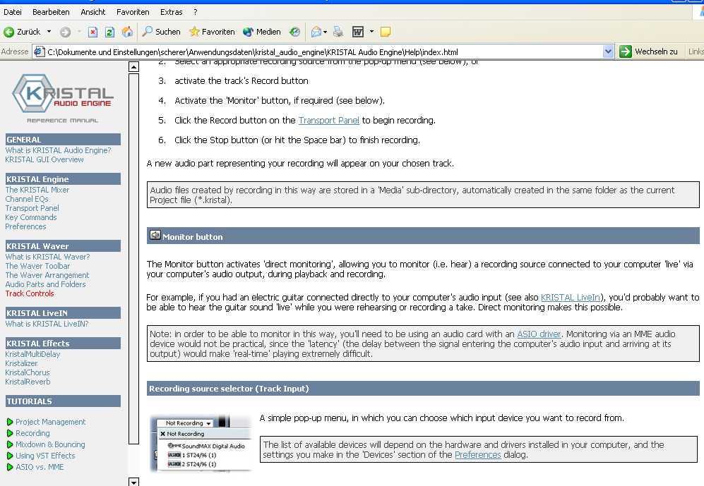704x486 pixels.
Task: Open 'Project Management' tutorial link
Action: tap(50, 422)
